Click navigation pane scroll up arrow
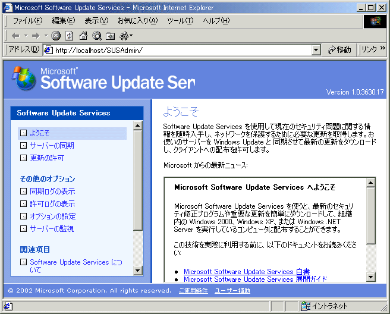The width and height of the screenshot is (390, 314). (x=137, y=125)
